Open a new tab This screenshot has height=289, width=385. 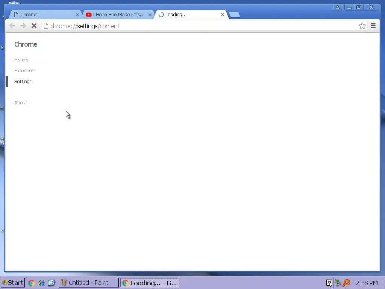click(235, 15)
